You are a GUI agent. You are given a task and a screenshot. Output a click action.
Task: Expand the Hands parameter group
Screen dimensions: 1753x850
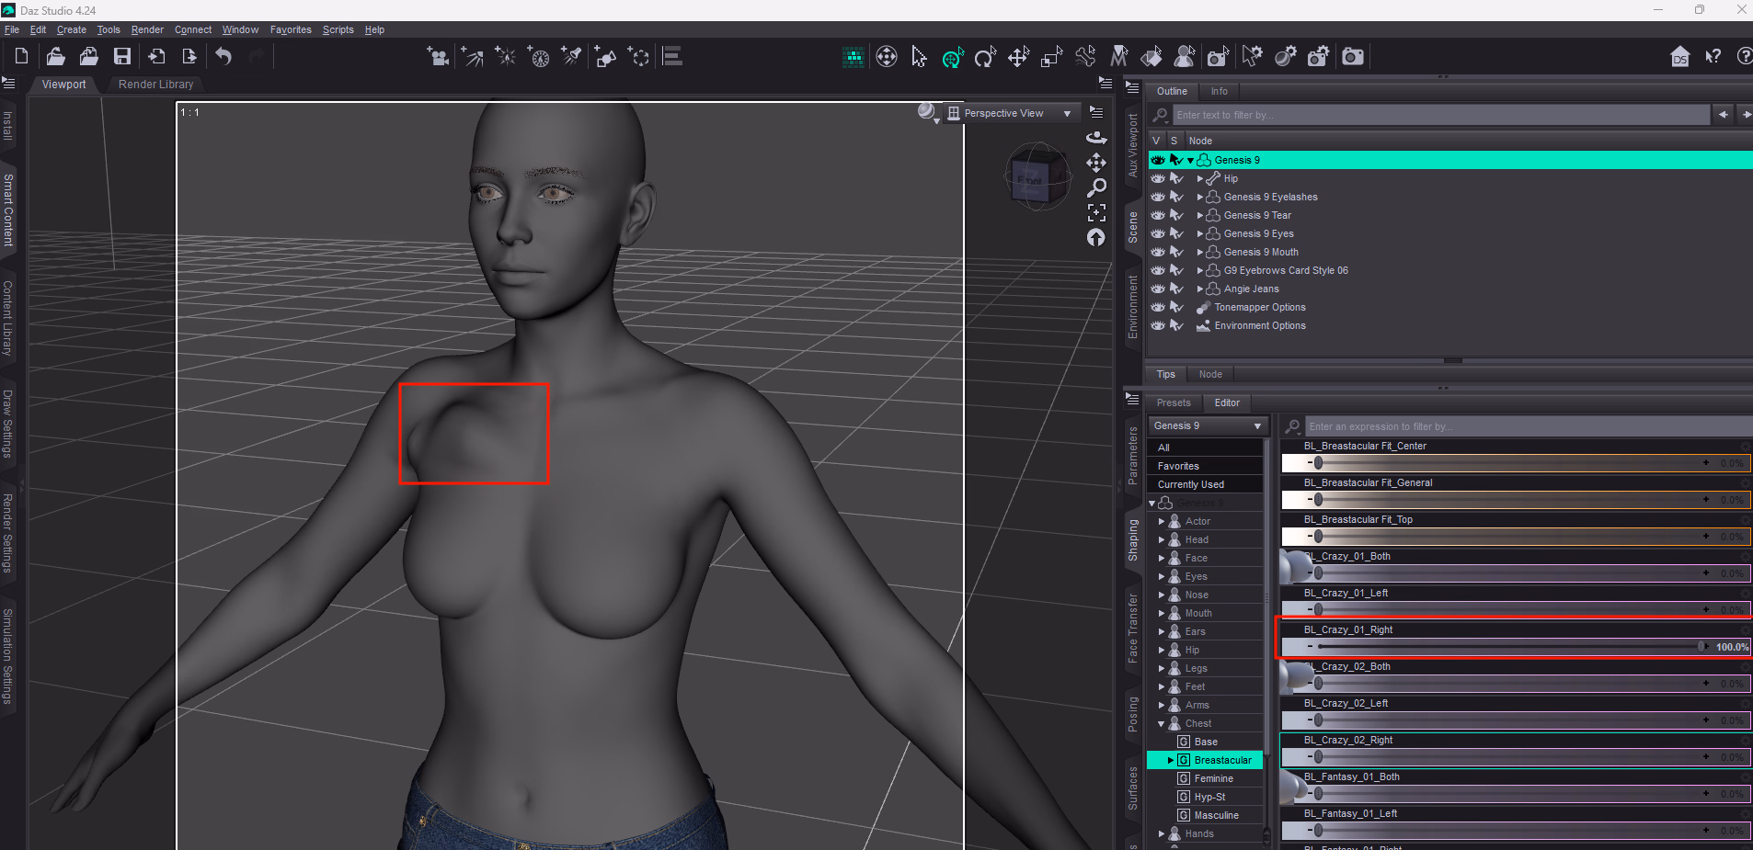point(1162,833)
